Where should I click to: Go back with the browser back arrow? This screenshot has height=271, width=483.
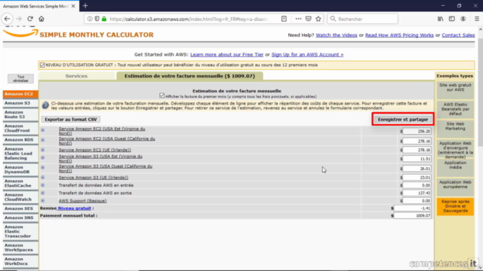(7, 19)
